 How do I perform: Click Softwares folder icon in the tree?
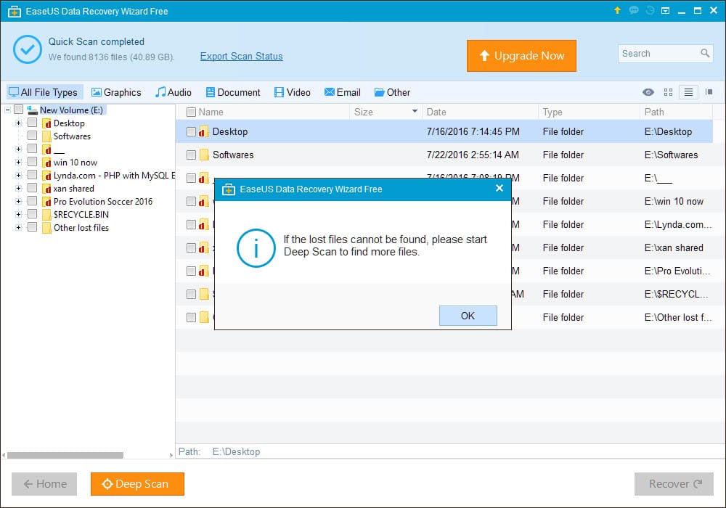coord(46,136)
